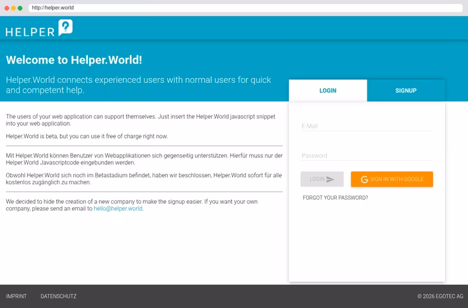Focus the E-Mail input field
Viewport: 468px width, 308px height.
click(367, 126)
